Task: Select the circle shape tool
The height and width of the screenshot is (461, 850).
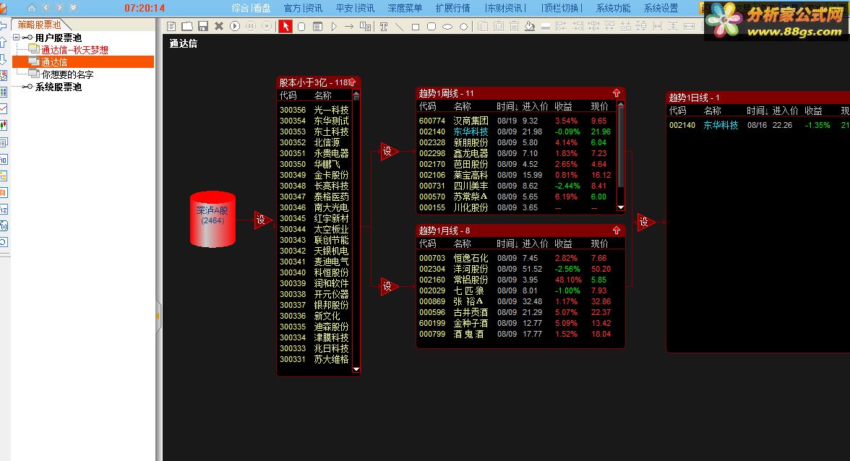Action: click(463, 27)
